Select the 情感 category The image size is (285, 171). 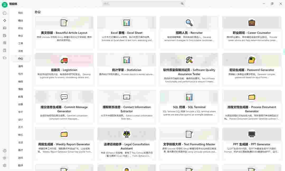[x=21, y=89]
